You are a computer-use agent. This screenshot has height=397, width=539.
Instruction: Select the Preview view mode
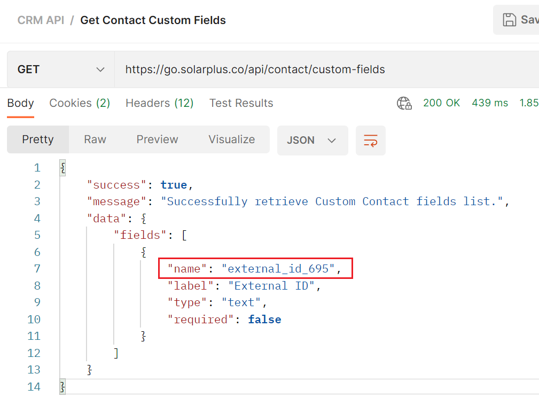[x=157, y=139]
